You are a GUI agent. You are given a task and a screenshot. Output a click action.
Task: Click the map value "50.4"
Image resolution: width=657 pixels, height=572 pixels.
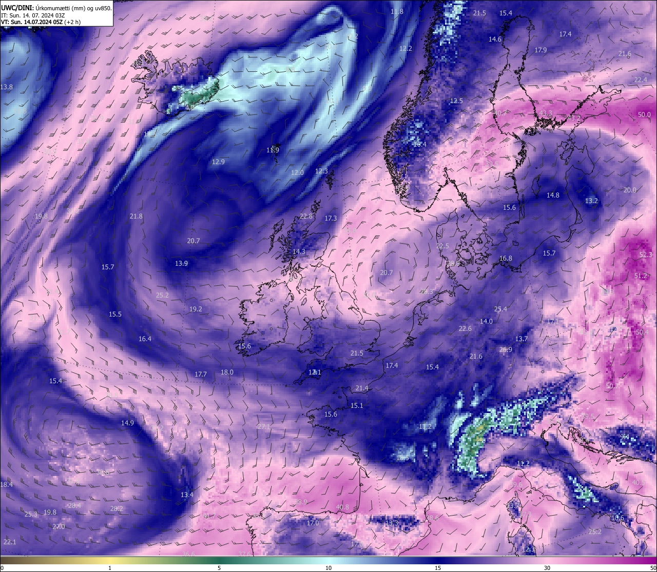pyautogui.click(x=642, y=332)
